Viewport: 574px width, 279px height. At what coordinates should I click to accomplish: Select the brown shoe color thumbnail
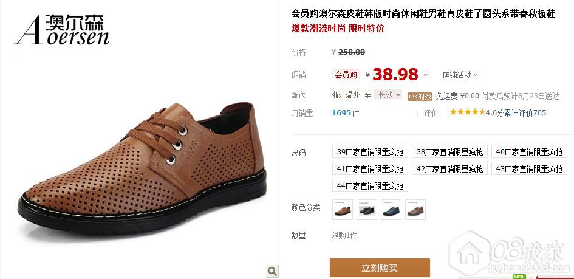pyautogui.click(x=343, y=210)
